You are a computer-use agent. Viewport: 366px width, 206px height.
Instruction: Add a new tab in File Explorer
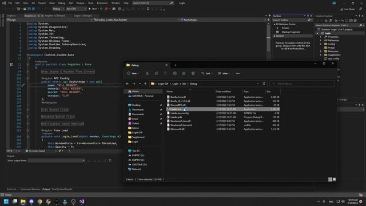[175, 65]
